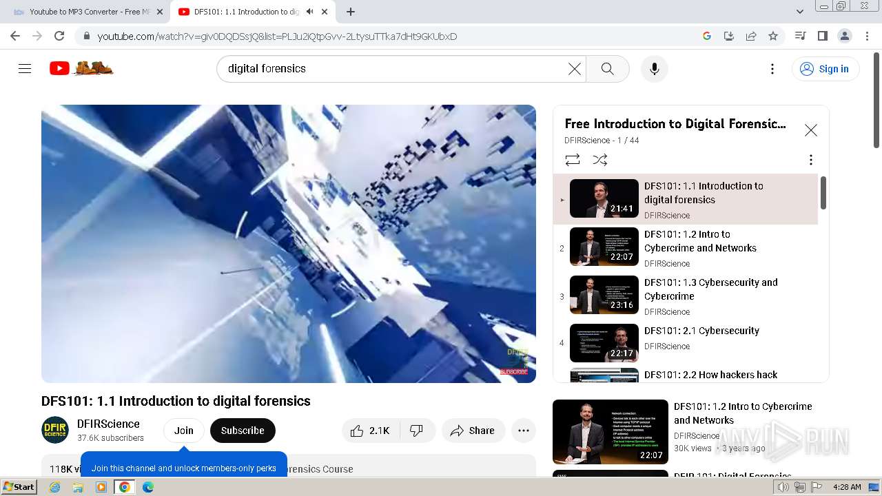Play DFS101: 2.1 Cybersecurity playlist item
Viewport: 882px width, 496px height.
(x=686, y=343)
